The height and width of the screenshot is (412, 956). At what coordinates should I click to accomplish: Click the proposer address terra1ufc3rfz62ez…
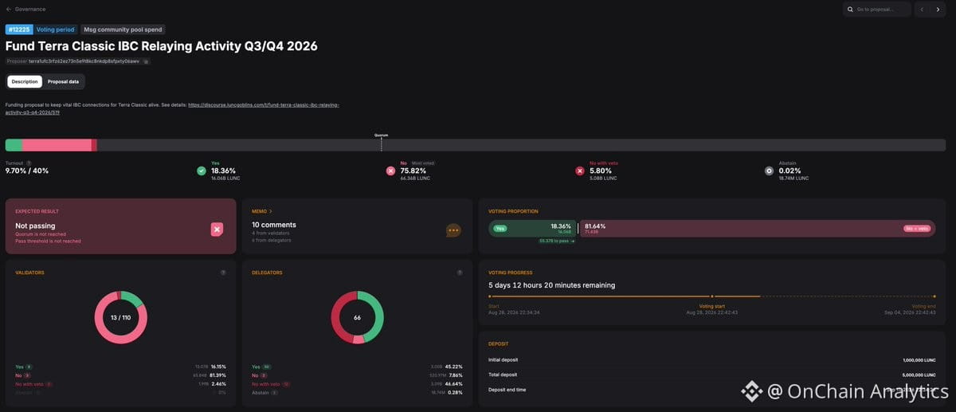84,61
